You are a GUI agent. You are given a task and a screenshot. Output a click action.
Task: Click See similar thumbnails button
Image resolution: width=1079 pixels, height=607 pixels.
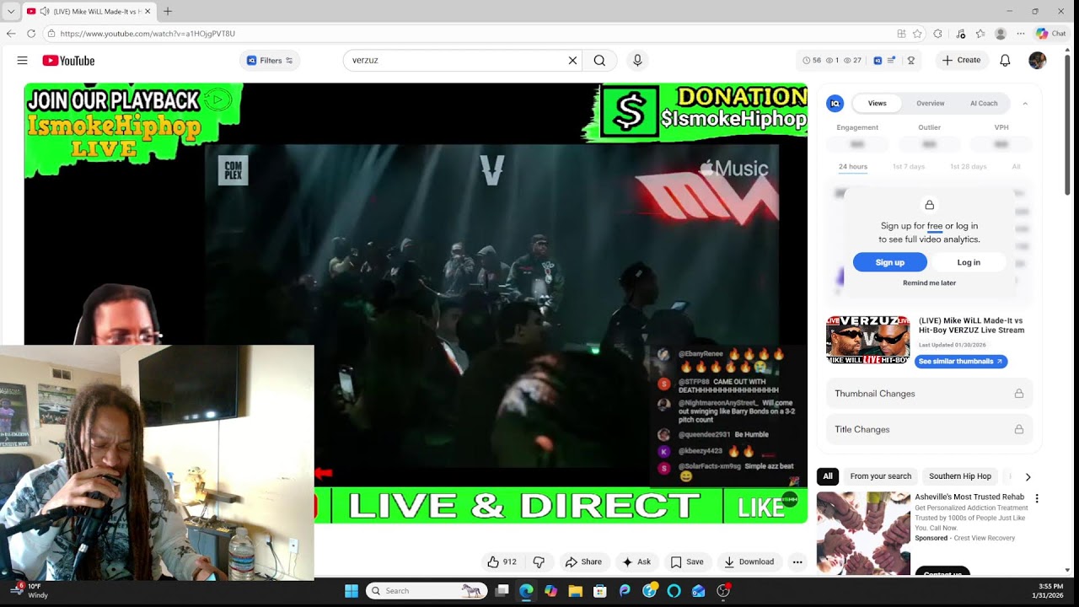[x=961, y=362]
